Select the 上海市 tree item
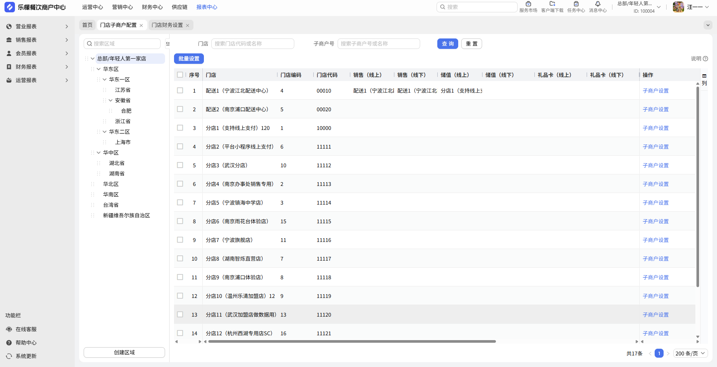The width and height of the screenshot is (717, 367). click(123, 142)
